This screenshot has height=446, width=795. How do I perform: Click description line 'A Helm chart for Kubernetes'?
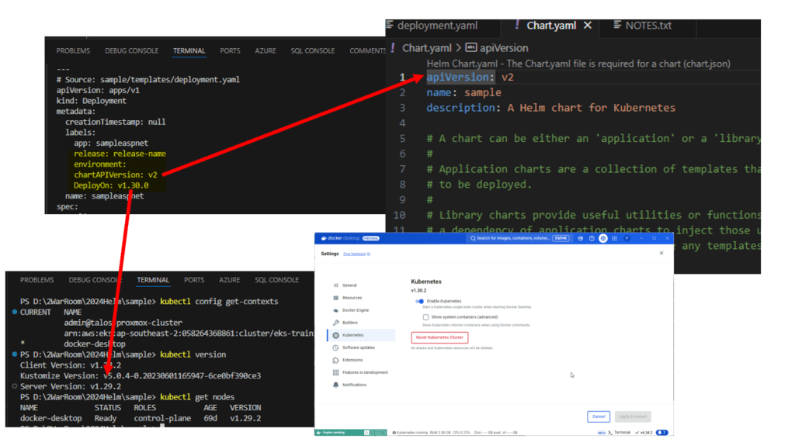(x=550, y=108)
